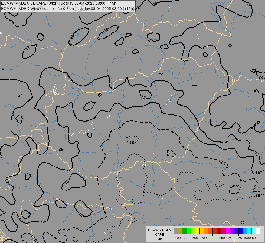Click the 2250 legend tick label
The image size is (265, 243).
click(x=238, y=238)
